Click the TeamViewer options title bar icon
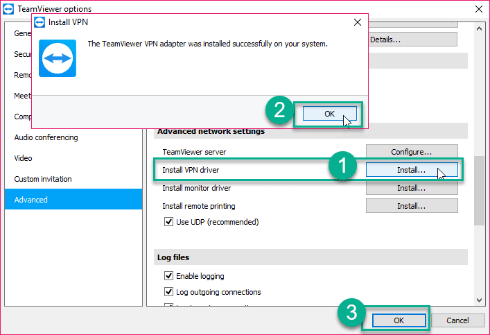 tap(8, 9)
